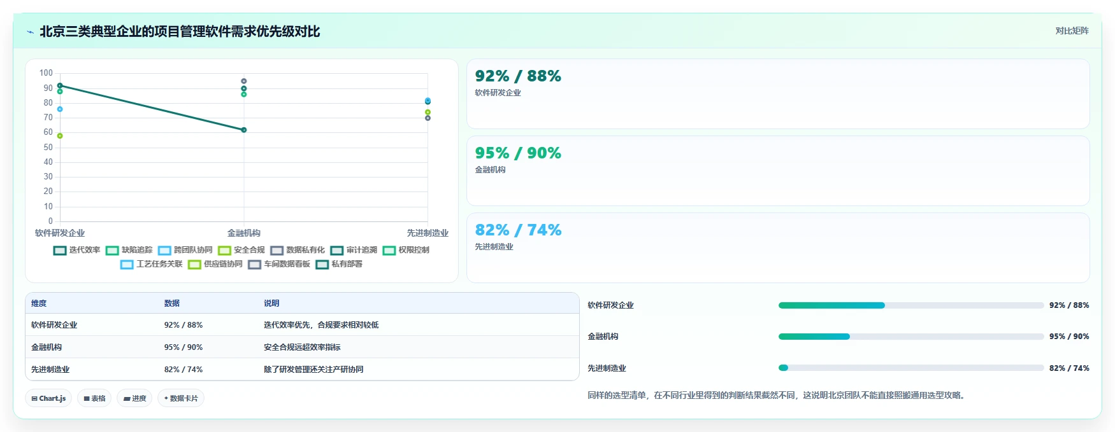Click the 软件研发企业 table row cell
1115x432 pixels.
54,325
